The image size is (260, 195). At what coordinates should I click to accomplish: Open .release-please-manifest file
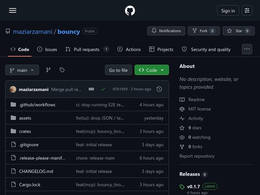click(x=42, y=158)
